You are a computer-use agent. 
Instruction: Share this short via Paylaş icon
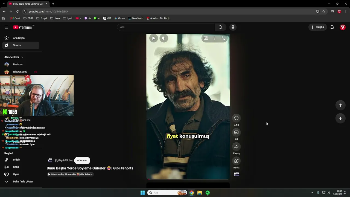click(x=237, y=147)
